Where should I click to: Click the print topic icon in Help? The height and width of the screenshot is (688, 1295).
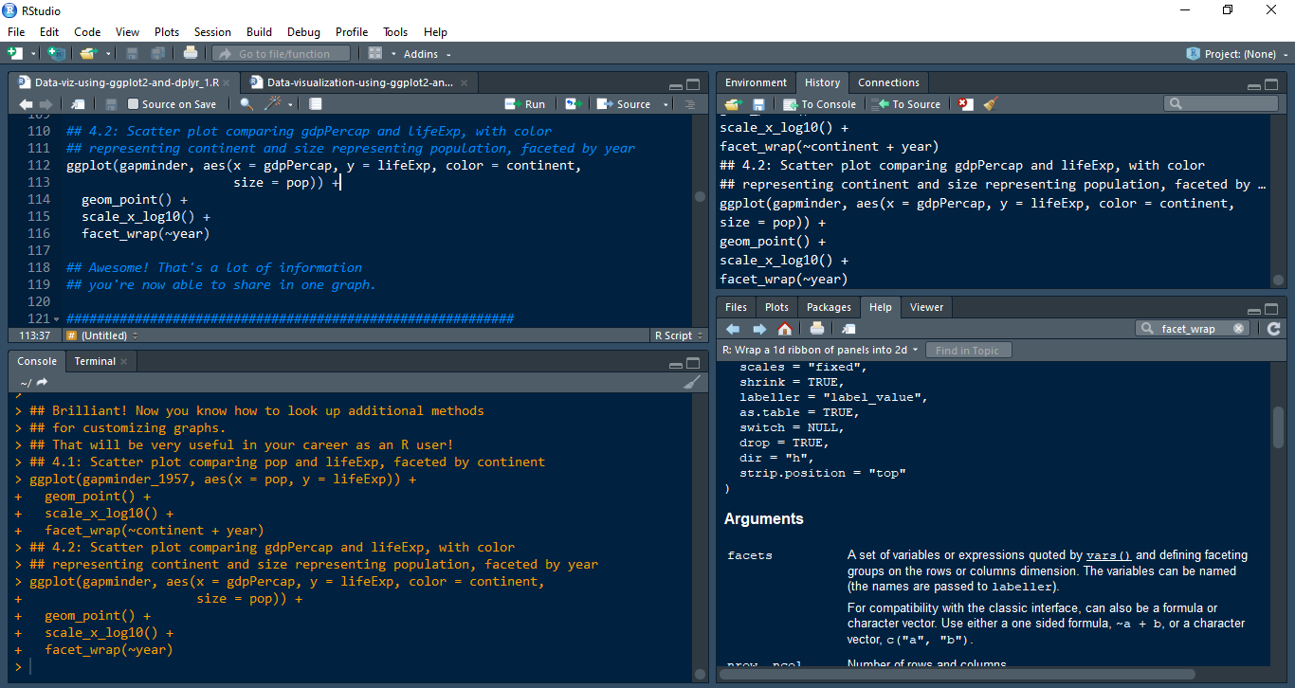pos(817,329)
